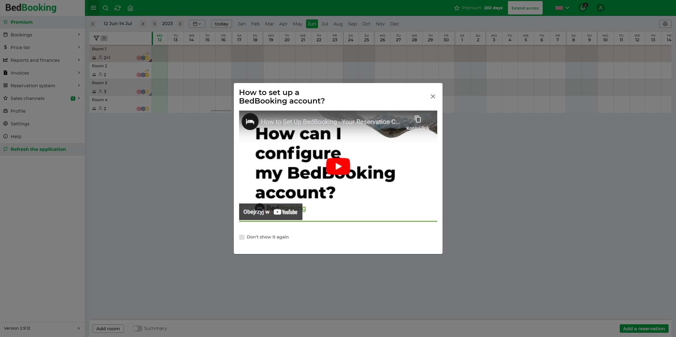Expand the Sales channels menu
Image resolution: width=676 pixels, height=337 pixels.
[x=42, y=98]
